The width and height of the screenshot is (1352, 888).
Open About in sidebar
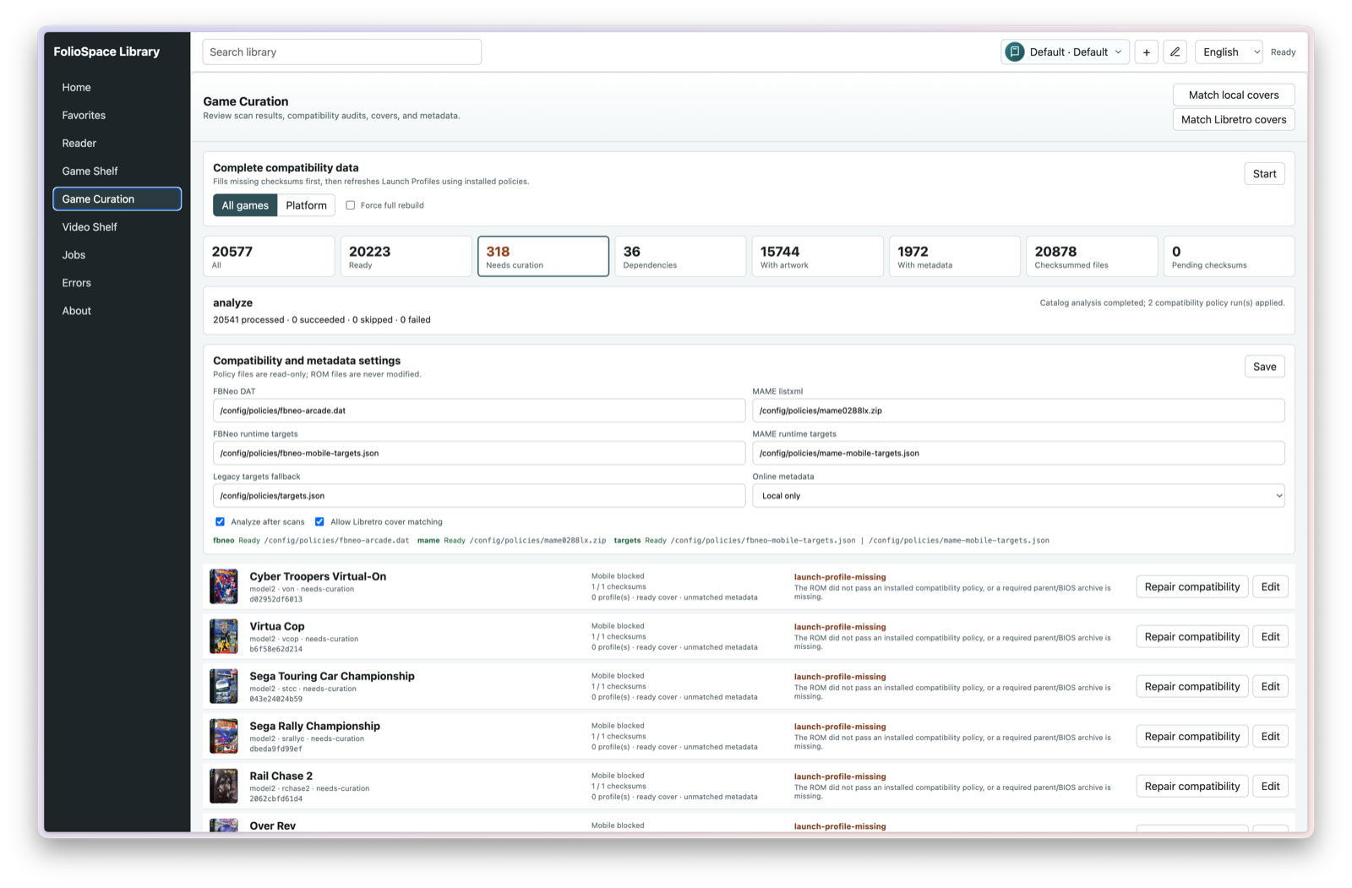[117, 310]
